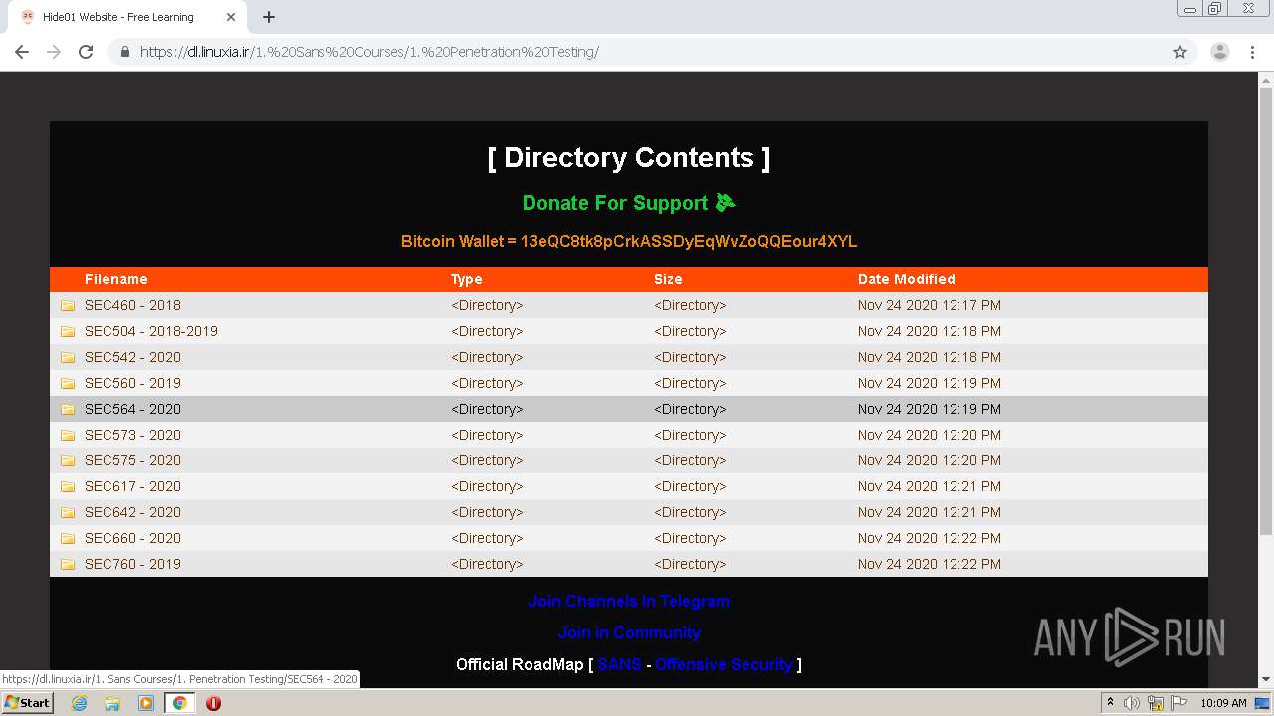The width and height of the screenshot is (1274, 716).
Task: Open the Windows Start menu
Action: [28, 703]
